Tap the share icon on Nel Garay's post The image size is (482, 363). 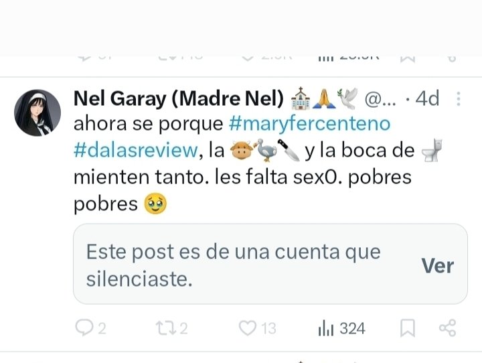point(447,328)
